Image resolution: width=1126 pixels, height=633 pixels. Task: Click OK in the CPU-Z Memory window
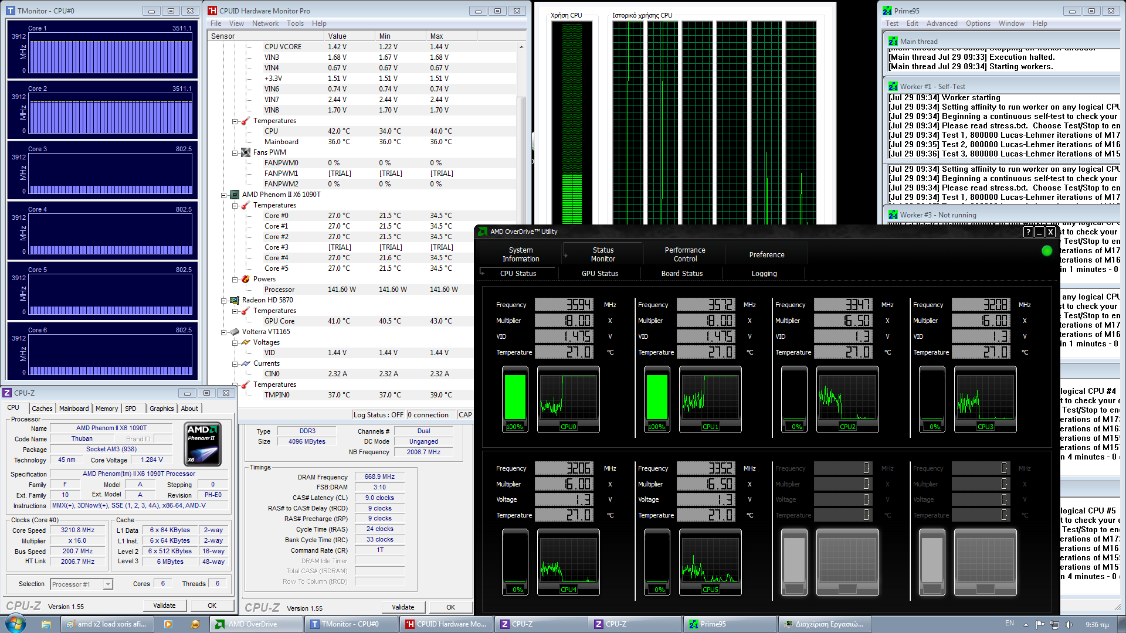(450, 607)
